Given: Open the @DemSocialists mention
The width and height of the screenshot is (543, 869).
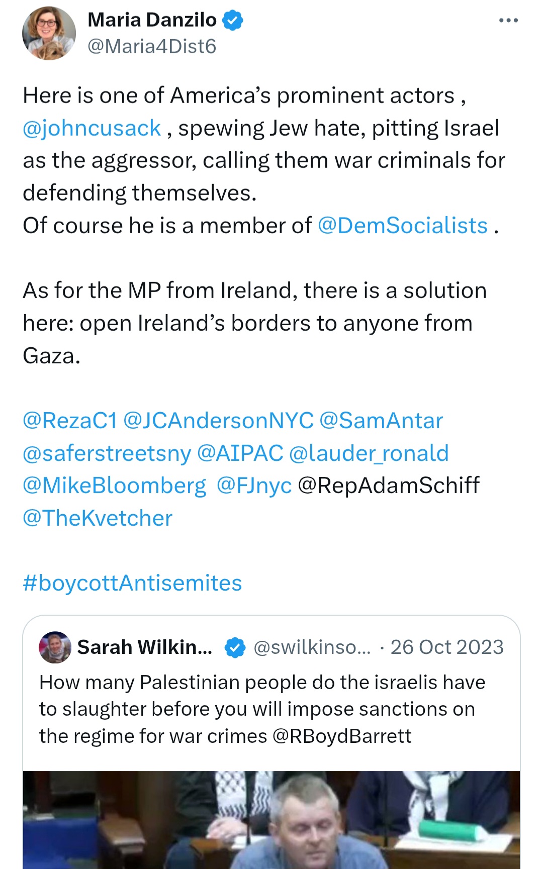Looking at the screenshot, I should pyautogui.click(x=402, y=226).
